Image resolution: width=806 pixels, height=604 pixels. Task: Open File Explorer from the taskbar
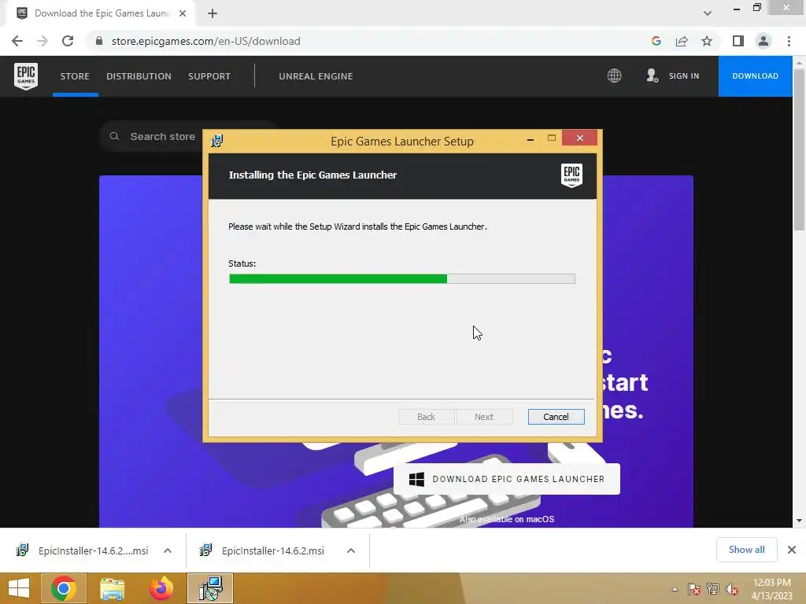(112, 588)
